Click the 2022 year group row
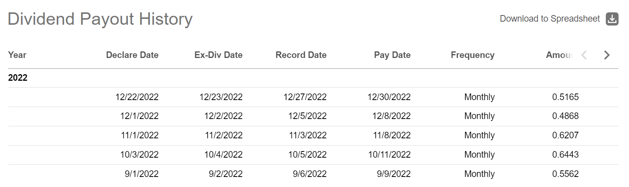Viewport: 629px width, 187px height. tap(18, 78)
